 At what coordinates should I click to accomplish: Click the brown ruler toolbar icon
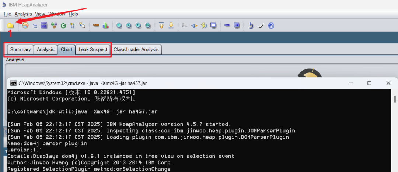(96, 25)
